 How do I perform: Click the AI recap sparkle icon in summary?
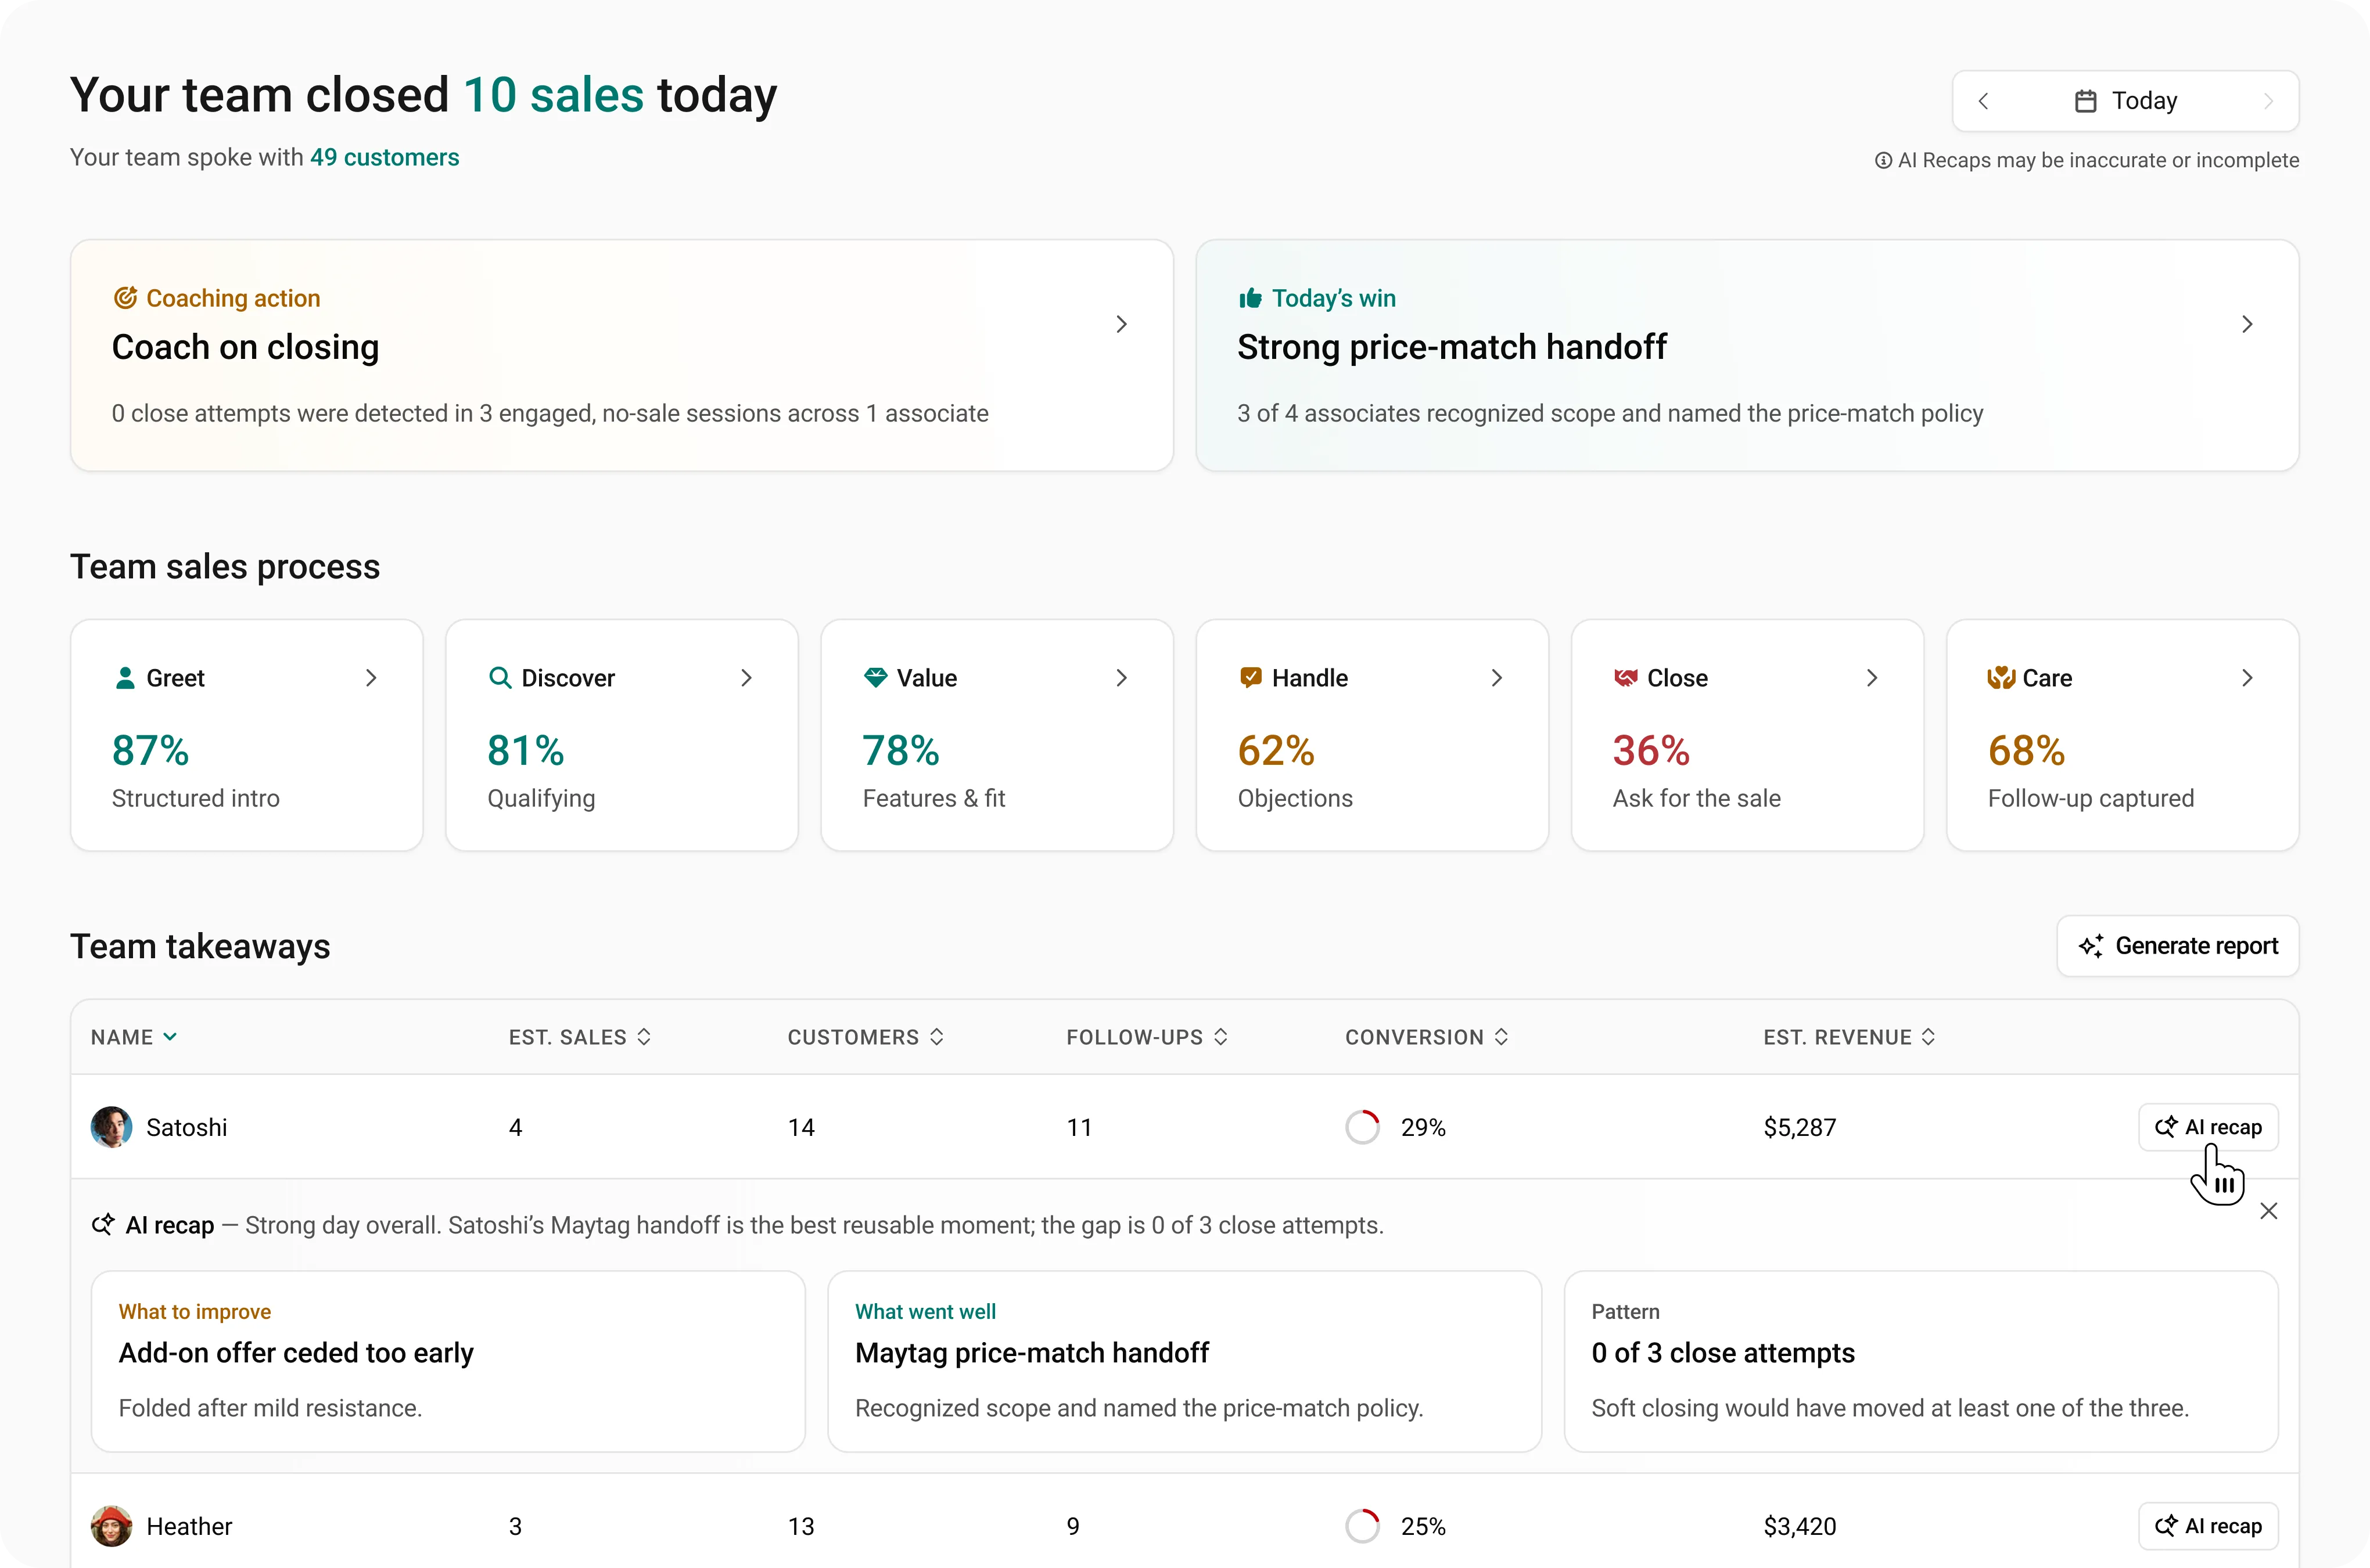click(x=103, y=1225)
